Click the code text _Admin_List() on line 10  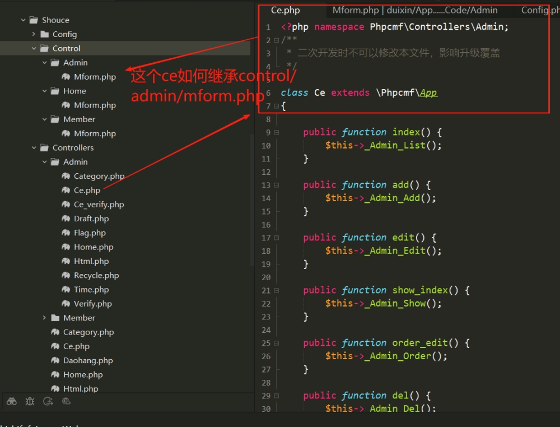403,146
